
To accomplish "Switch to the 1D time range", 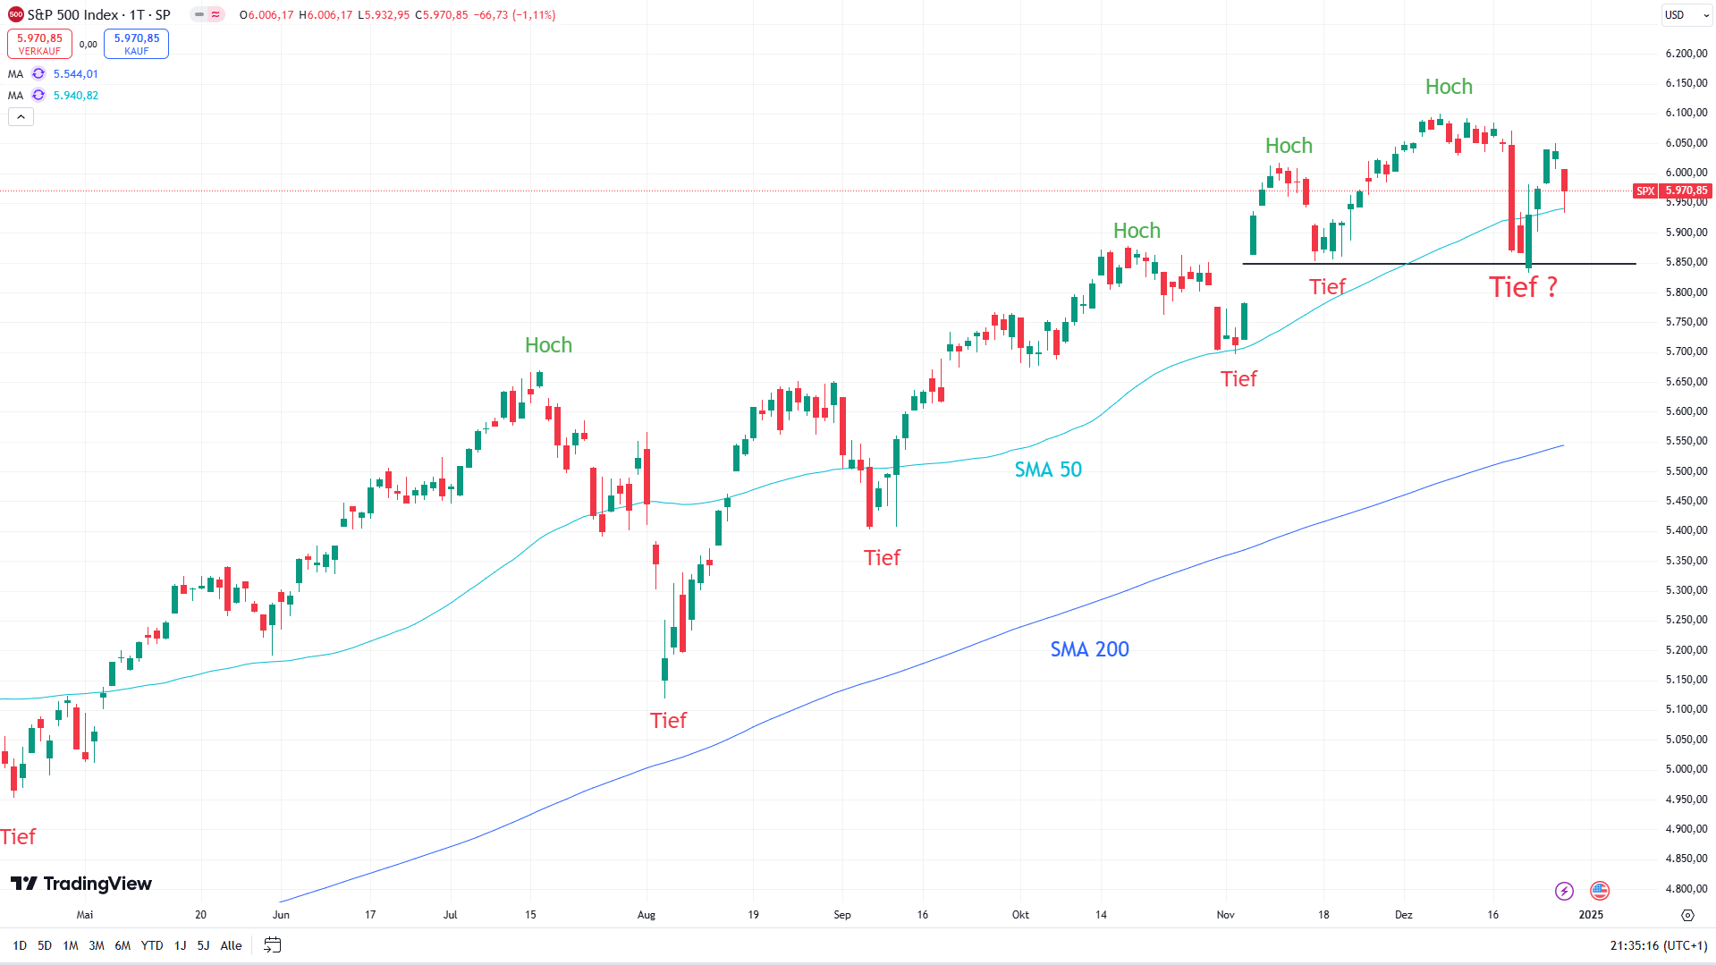I will coord(20,946).
